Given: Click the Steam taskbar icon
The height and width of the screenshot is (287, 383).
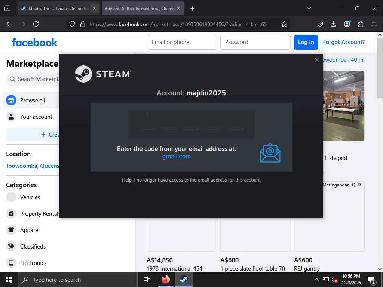Looking at the screenshot, I should click(x=184, y=280).
